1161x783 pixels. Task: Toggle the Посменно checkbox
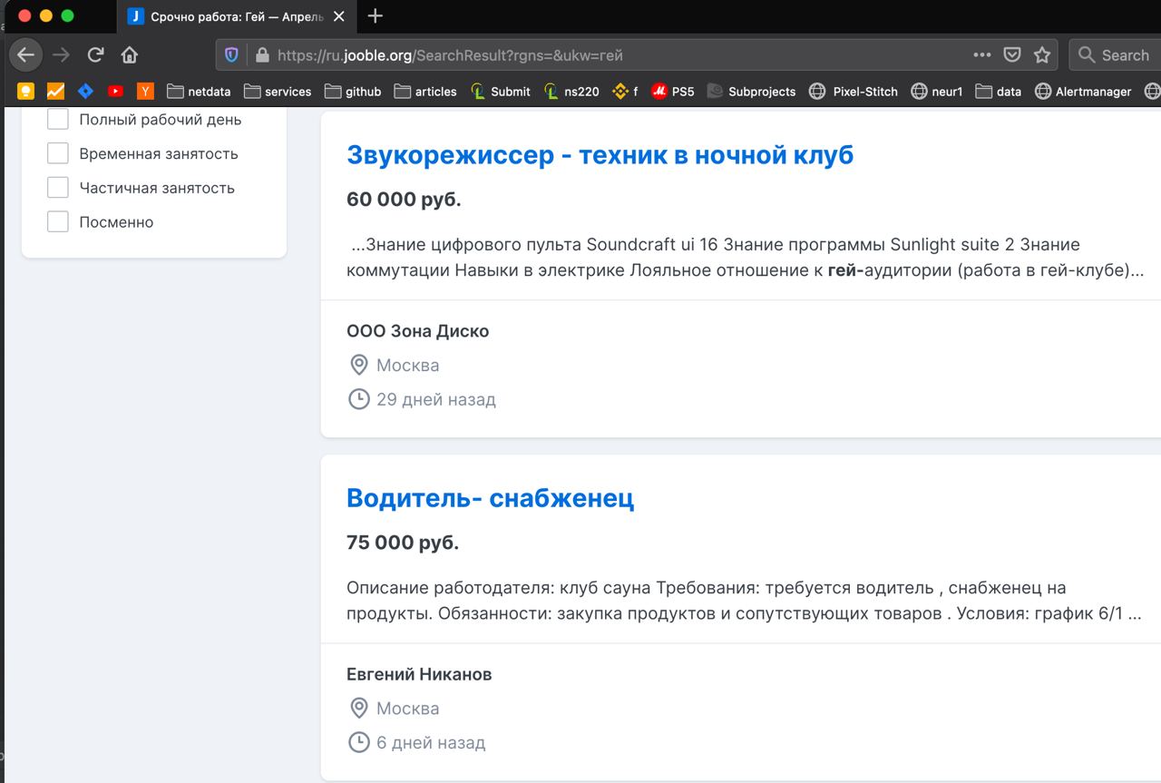(x=58, y=222)
